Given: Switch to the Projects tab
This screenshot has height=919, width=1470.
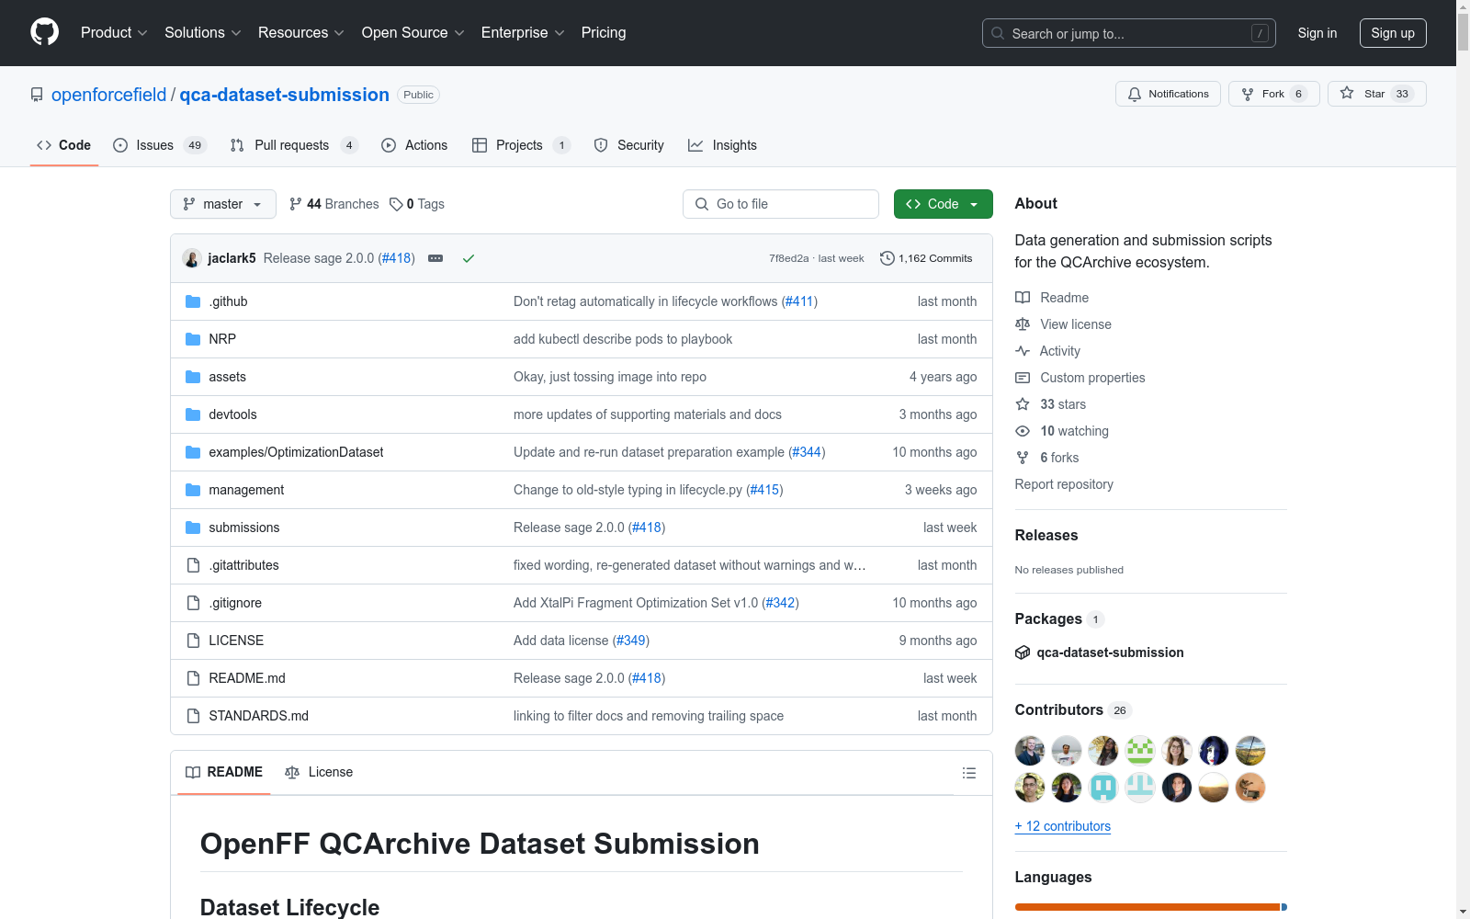Looking at the screenshot, I should (521, 145).
